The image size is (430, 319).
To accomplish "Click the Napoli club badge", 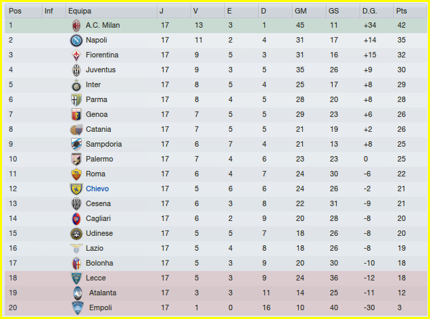I will (76, 40).
